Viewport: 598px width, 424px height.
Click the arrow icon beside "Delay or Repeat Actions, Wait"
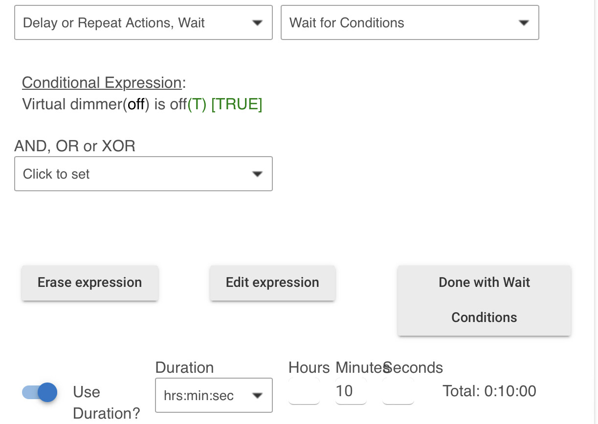[x=257, y=23]
